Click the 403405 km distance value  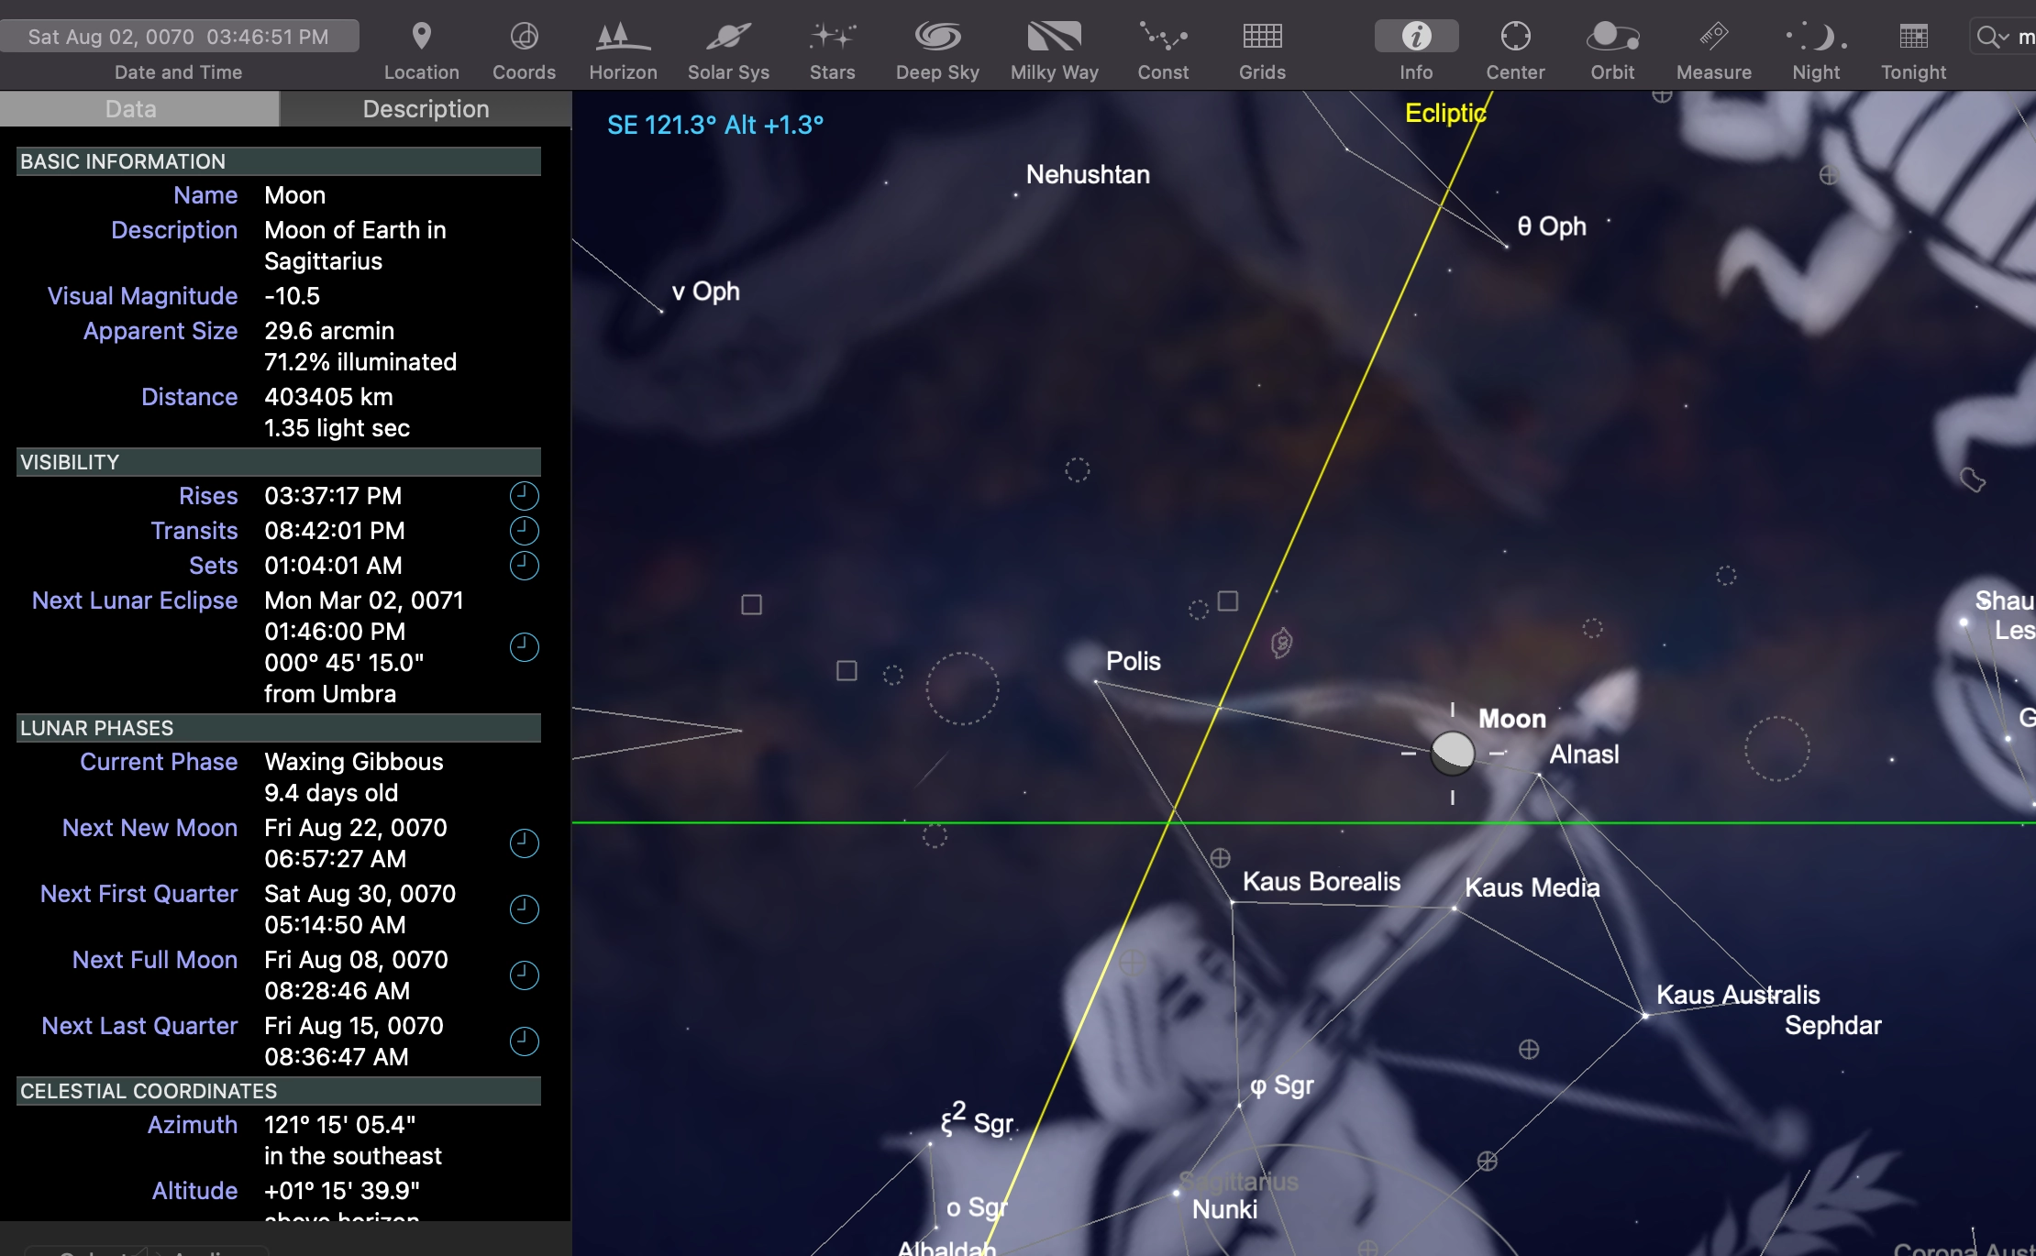328,397
